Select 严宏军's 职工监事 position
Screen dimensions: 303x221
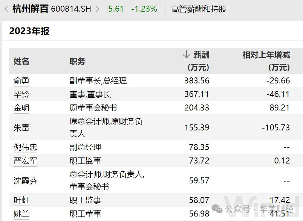pyautogui.click(x=85, y=161)
